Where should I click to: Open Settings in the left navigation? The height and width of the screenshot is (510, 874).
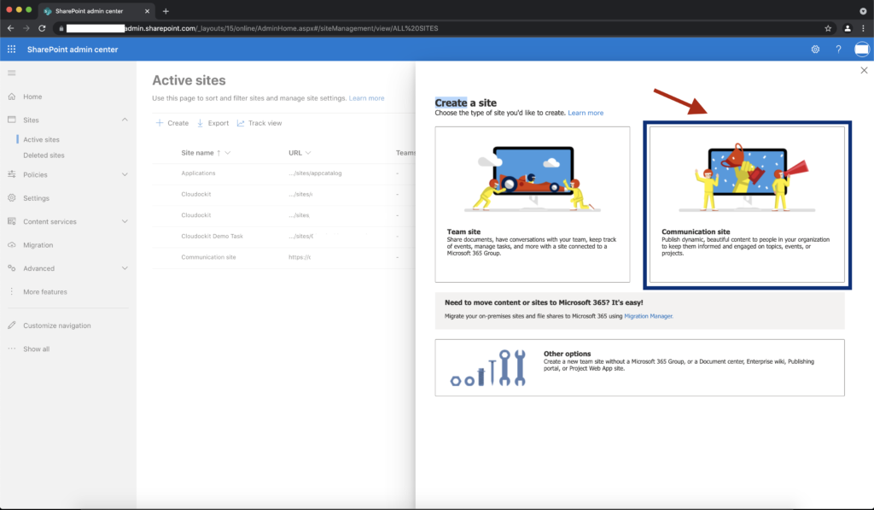36,198
